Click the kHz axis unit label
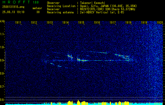 (2, 21)
